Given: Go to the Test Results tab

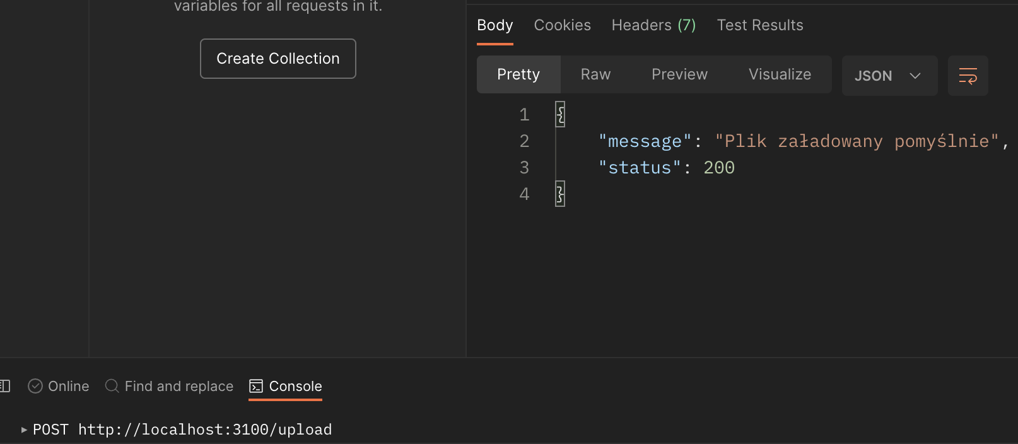Looking at the screenshot, I should coord(759,25).
